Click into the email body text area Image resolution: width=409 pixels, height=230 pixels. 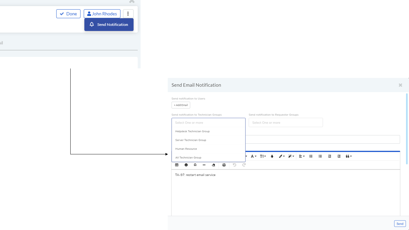click(286, 193)
